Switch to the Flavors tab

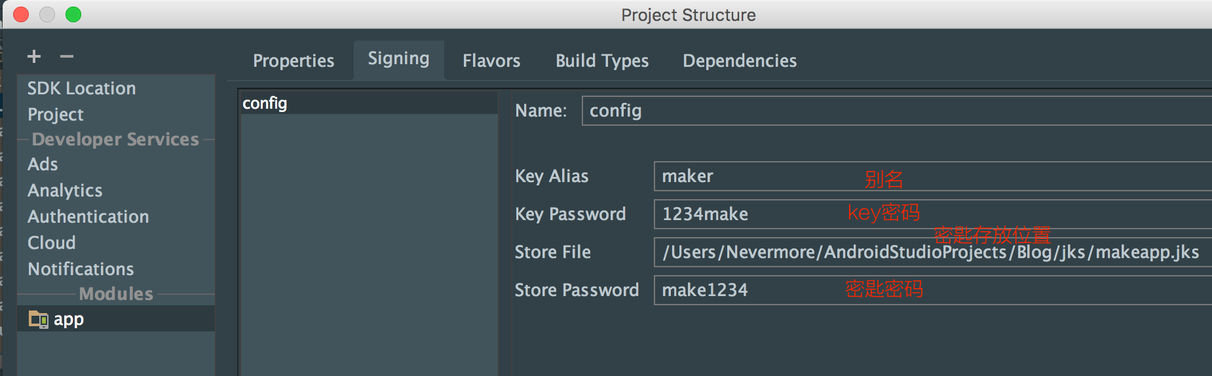(x=491, y=61)
